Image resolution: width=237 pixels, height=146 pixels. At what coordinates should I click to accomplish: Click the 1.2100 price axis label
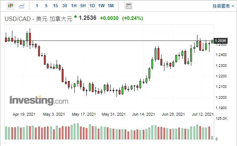(221, 87)
